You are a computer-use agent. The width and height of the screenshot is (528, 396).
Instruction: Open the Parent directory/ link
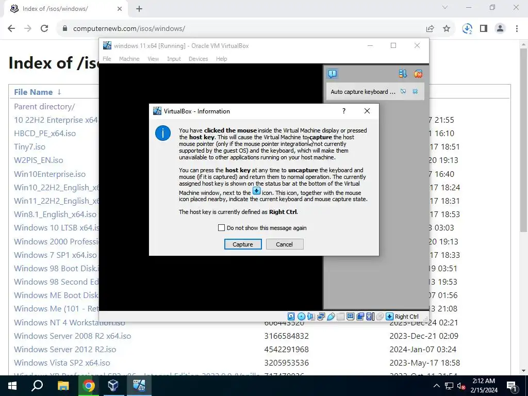44,106
